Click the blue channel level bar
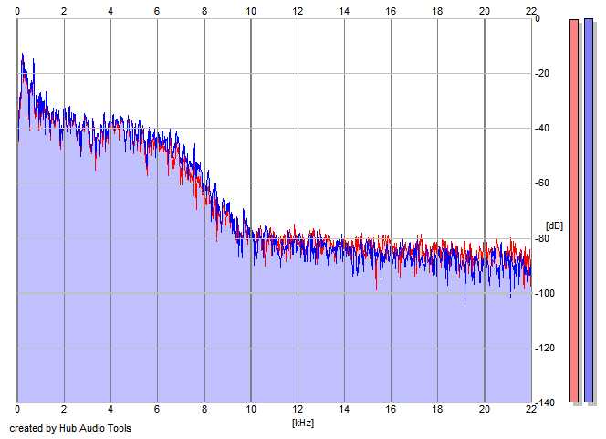The height and width of the screenshot is (439, 606). pos(589,210)
